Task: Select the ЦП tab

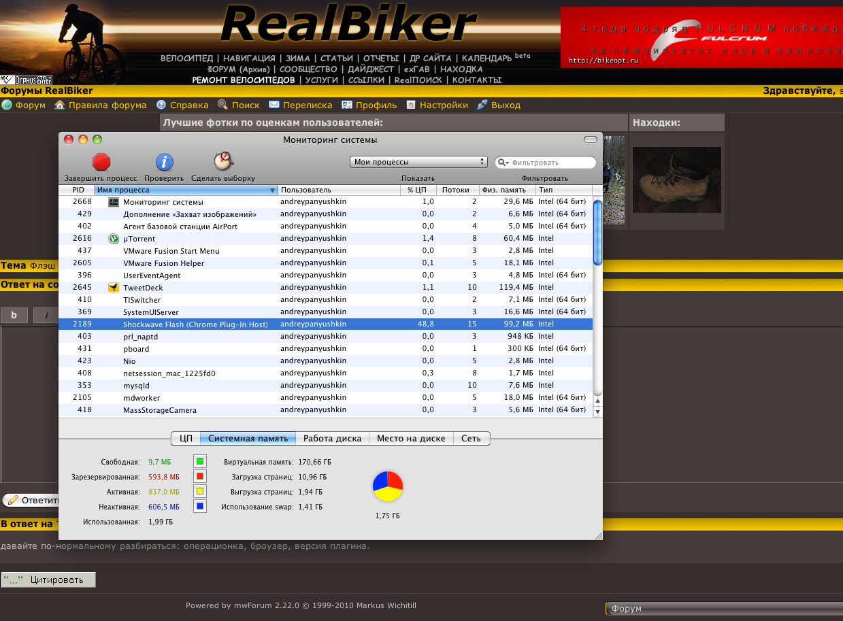Action: coord(185,439)
